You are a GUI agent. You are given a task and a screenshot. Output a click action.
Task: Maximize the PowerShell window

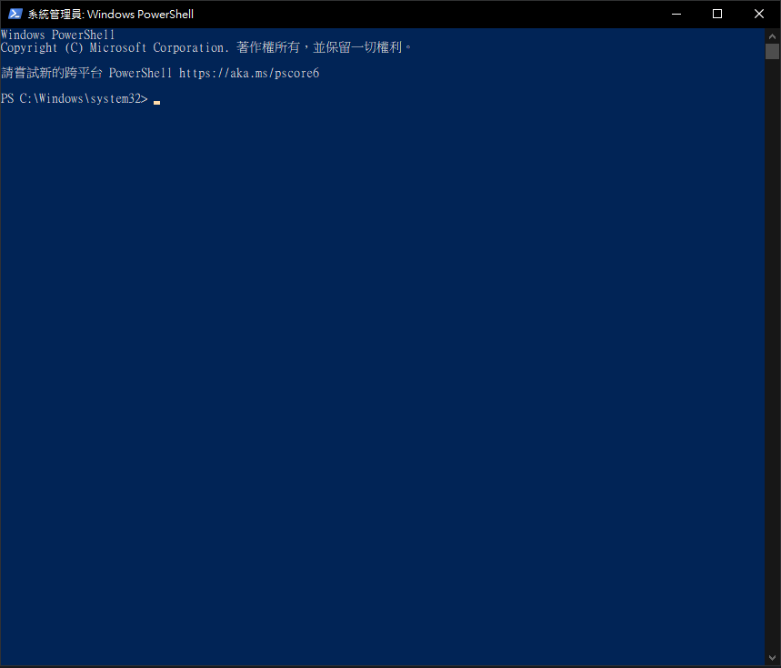point(717,14)
